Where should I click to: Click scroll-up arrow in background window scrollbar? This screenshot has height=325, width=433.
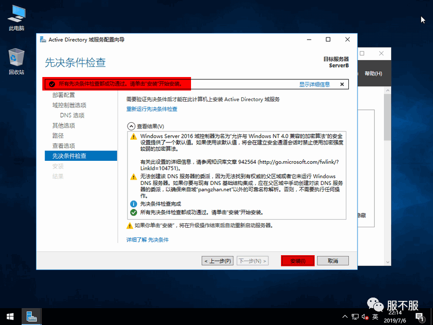click(x=388, y=91)
